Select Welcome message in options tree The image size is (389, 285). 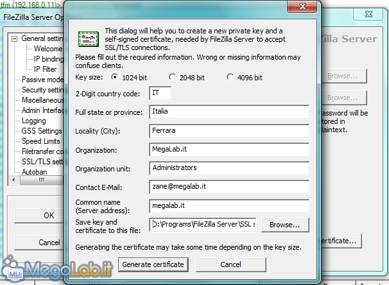point(48,49)
